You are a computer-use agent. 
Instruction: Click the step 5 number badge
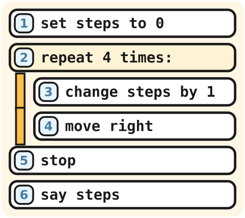click(24, 160)
